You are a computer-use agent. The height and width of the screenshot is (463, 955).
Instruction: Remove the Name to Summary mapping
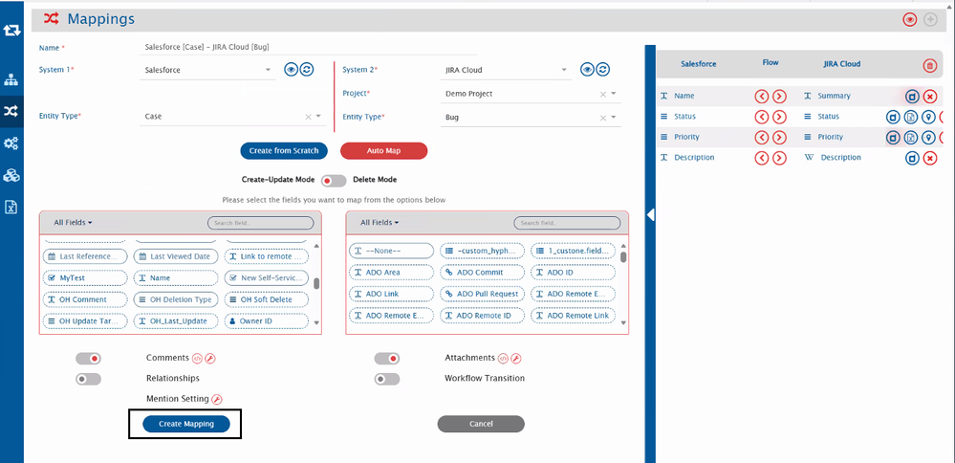[x=929, y=97]
